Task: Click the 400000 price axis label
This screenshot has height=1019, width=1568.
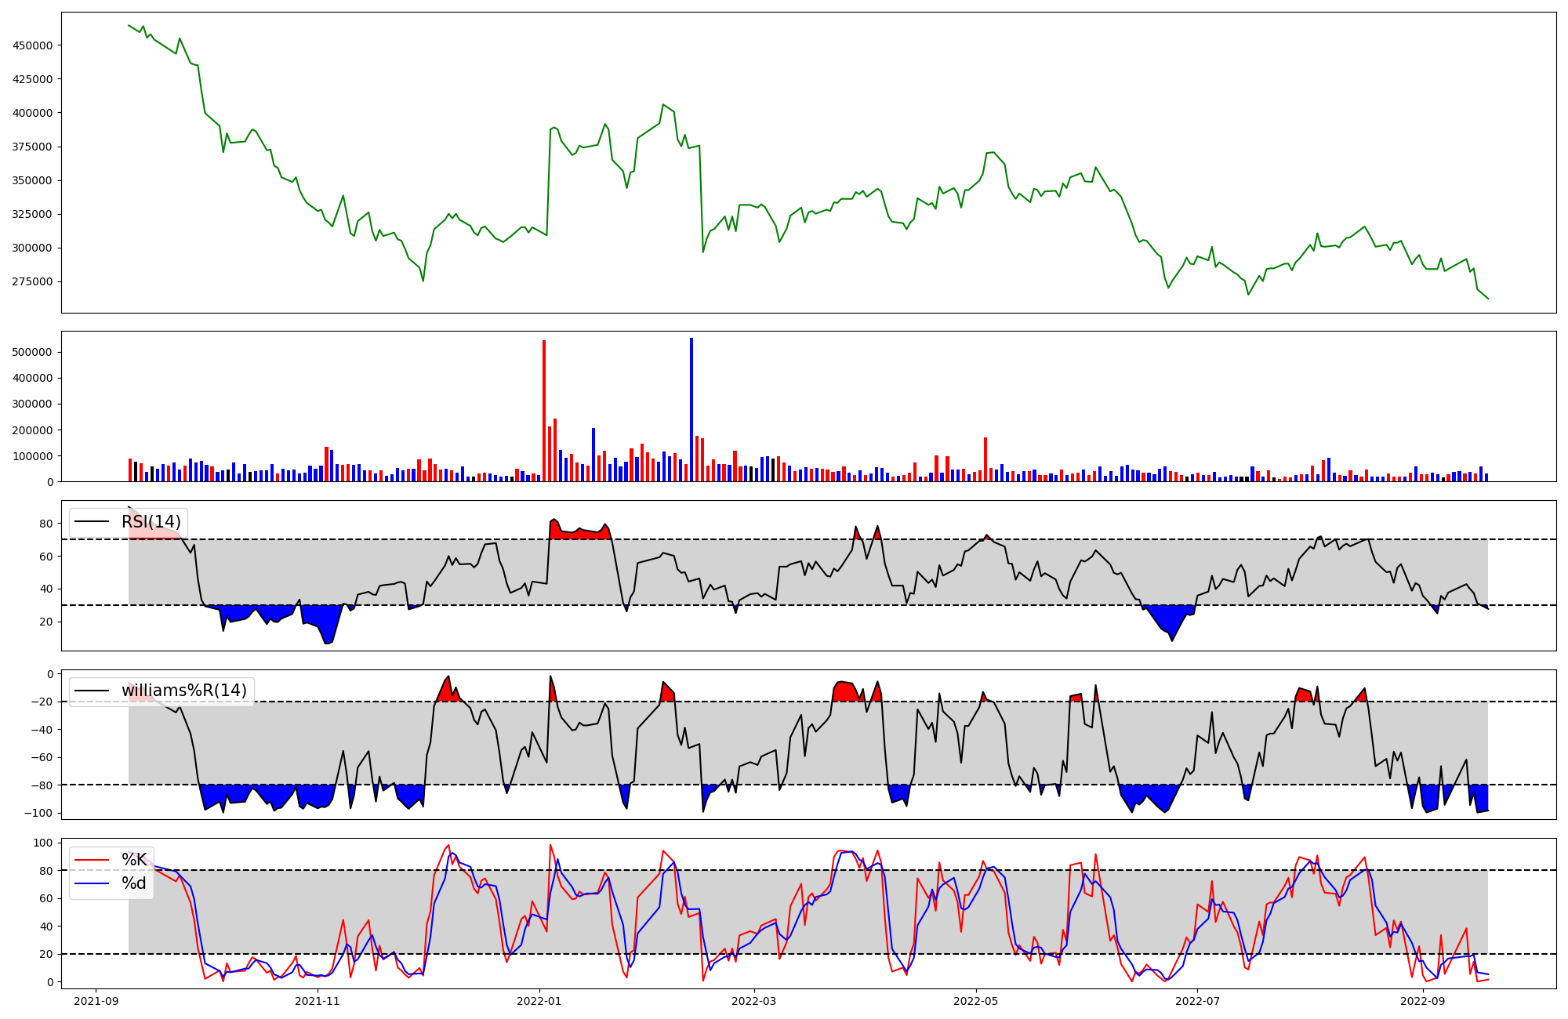Action: tap(33, 113)
